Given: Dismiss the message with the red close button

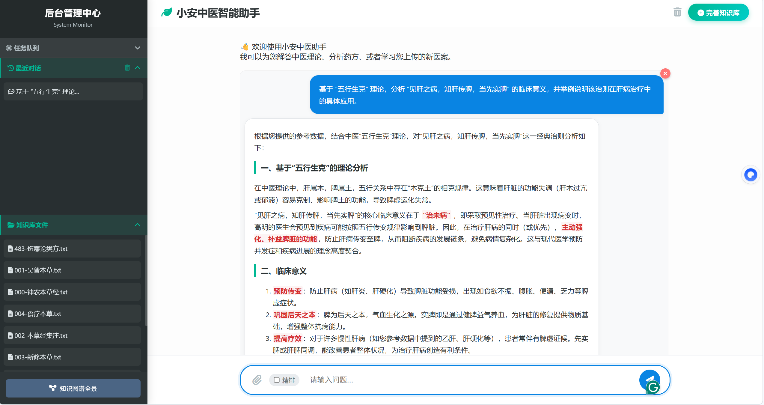Looking at the screenshot, I should coord(665,73).
